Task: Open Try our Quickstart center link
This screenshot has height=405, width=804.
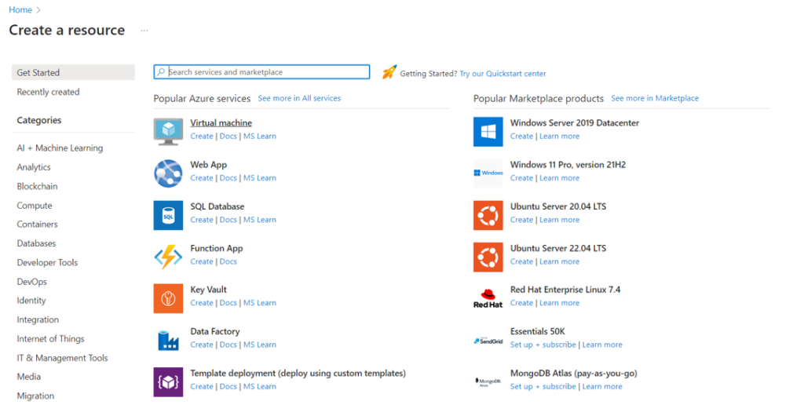Action: [x=502, y=73]
